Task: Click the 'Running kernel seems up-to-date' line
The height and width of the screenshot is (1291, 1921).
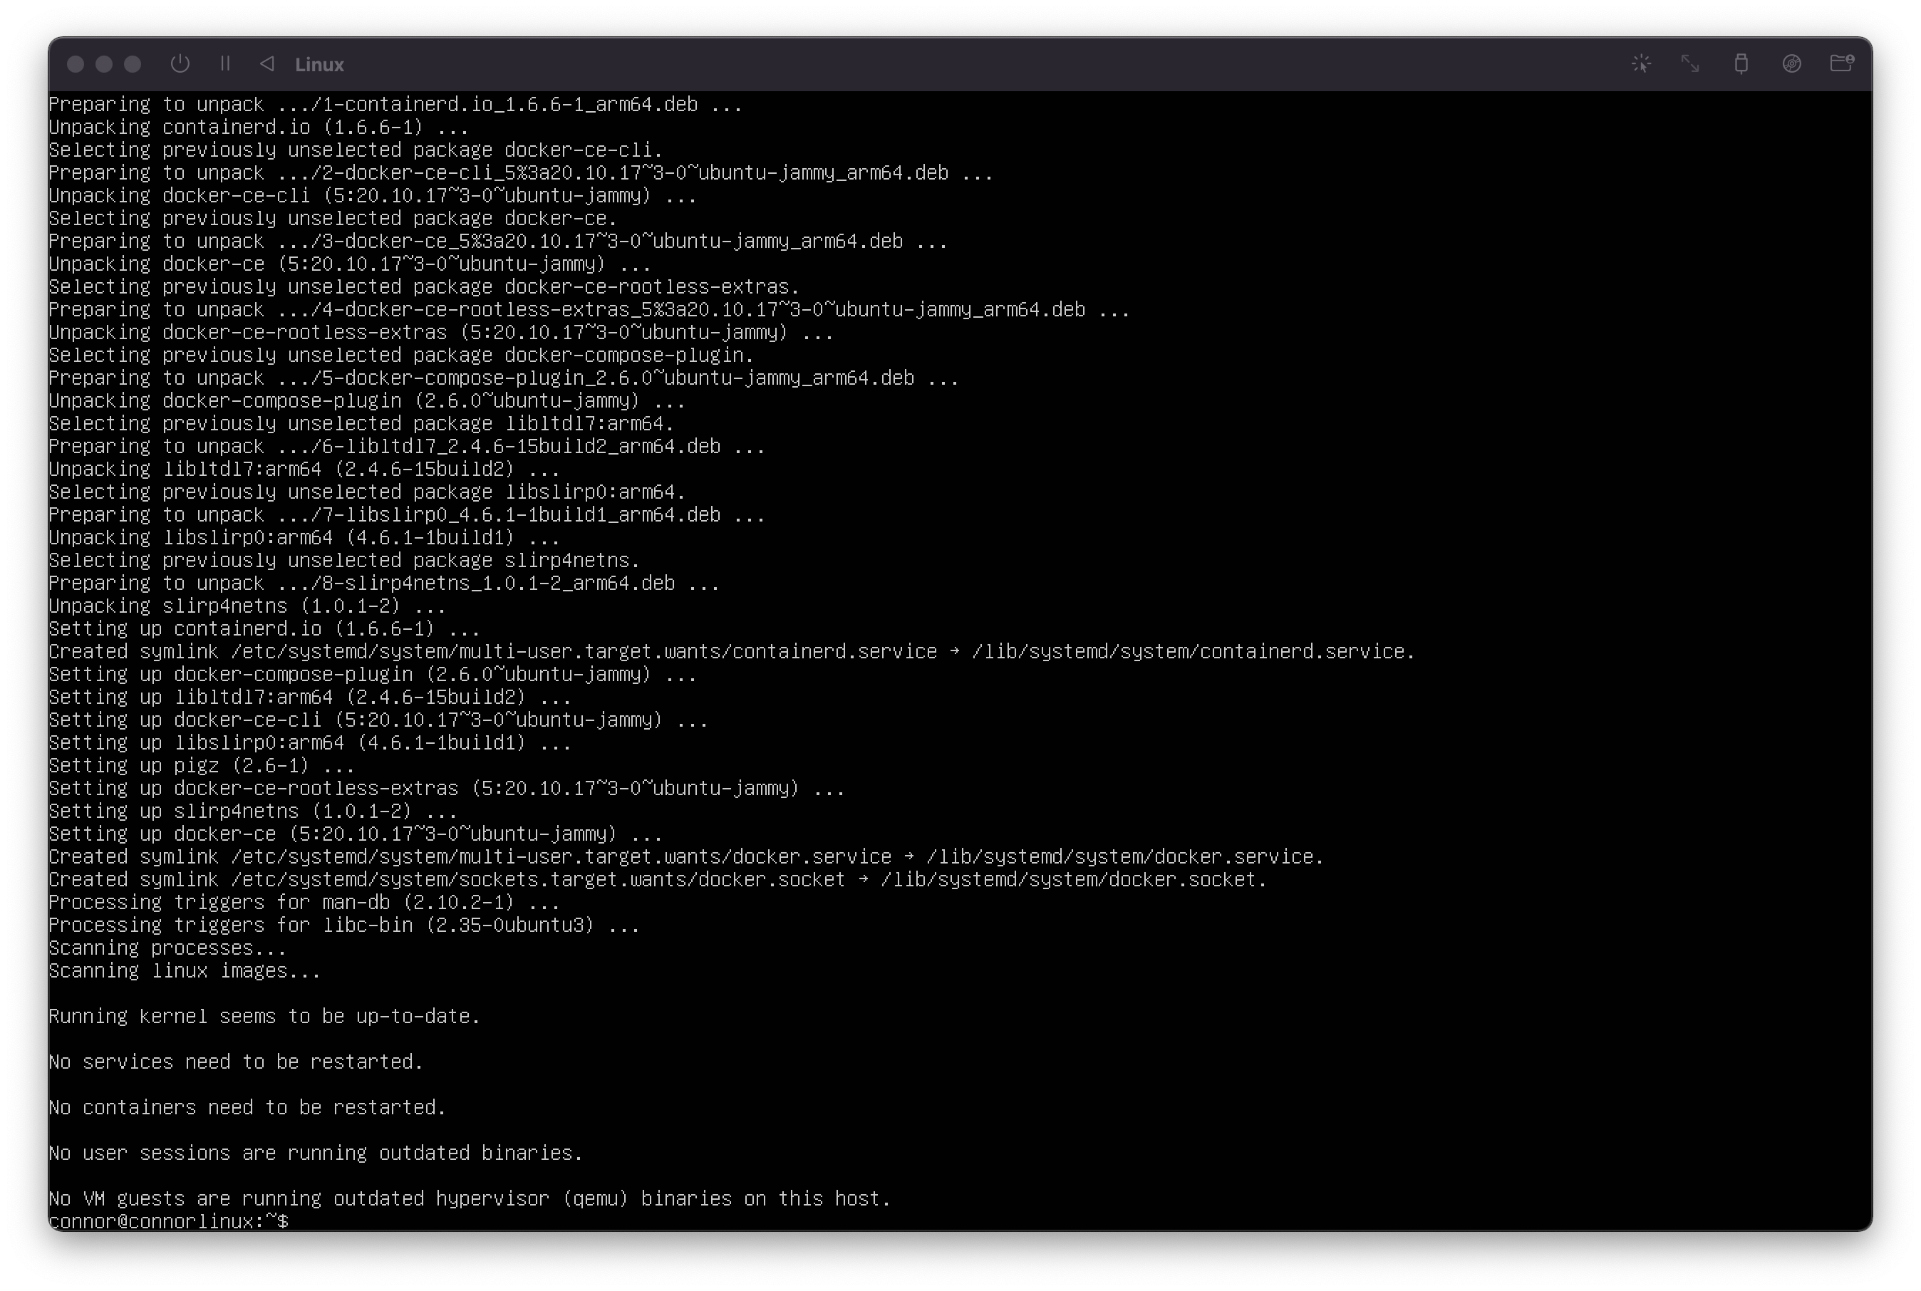Action: [264, 1016]
